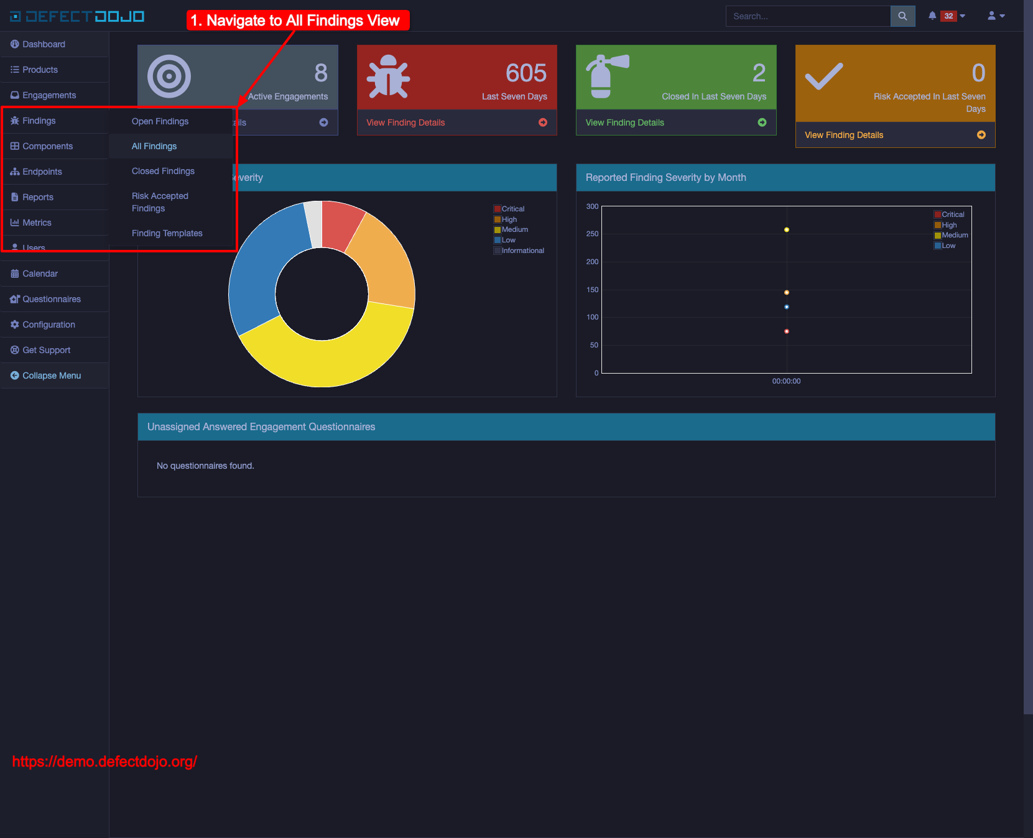Select Open Findings in submenu

pos(160,121)
